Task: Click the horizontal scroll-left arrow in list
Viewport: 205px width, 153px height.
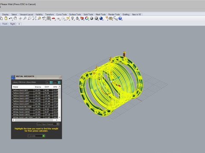Action: pyautogui.click(x=14, y=120)
